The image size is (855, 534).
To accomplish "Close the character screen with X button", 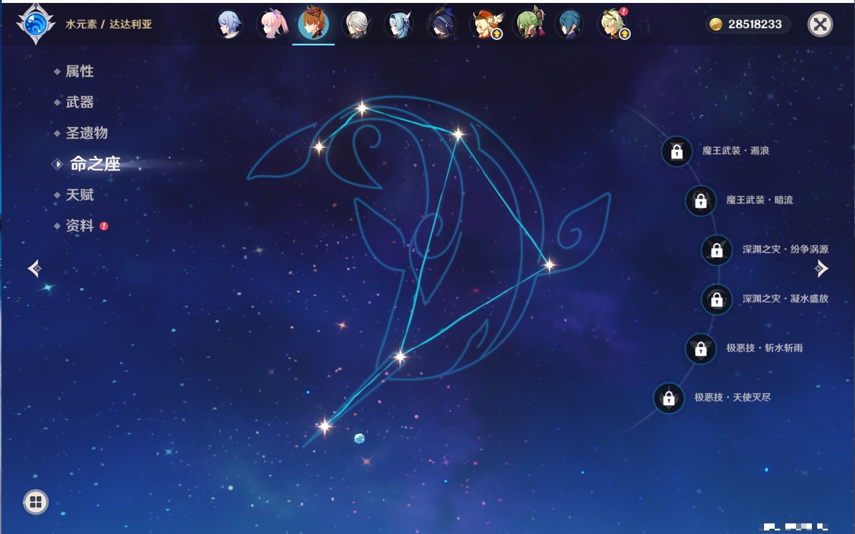I will click(x=820, y=24).
